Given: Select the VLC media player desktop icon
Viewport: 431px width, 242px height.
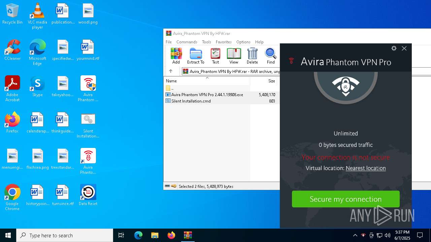Looking at the screenshot, I should (37, 16).
